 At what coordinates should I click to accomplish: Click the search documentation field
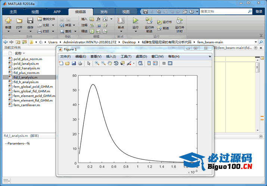224,12
